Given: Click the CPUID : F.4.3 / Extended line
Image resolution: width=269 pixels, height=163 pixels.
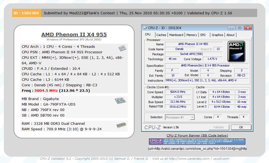Looking at the screenshot, I should pos(51,69).
